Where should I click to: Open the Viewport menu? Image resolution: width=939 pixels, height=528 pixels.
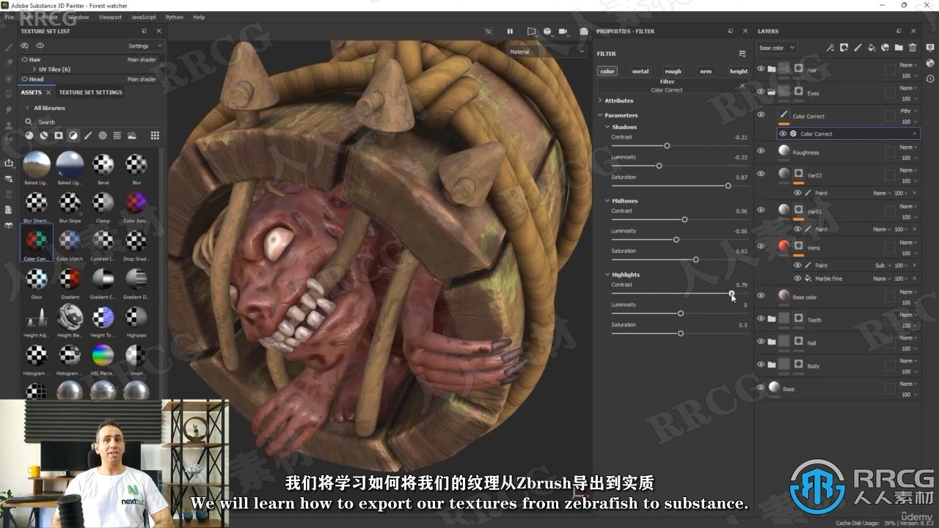click(x=110, y=17)
